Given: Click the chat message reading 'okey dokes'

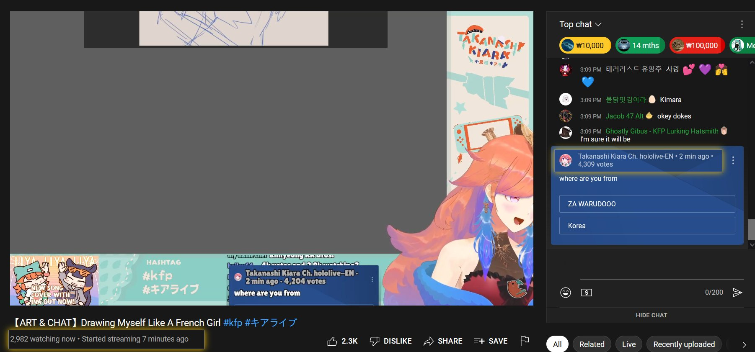Looking at the screenshot, I should 674,116.
